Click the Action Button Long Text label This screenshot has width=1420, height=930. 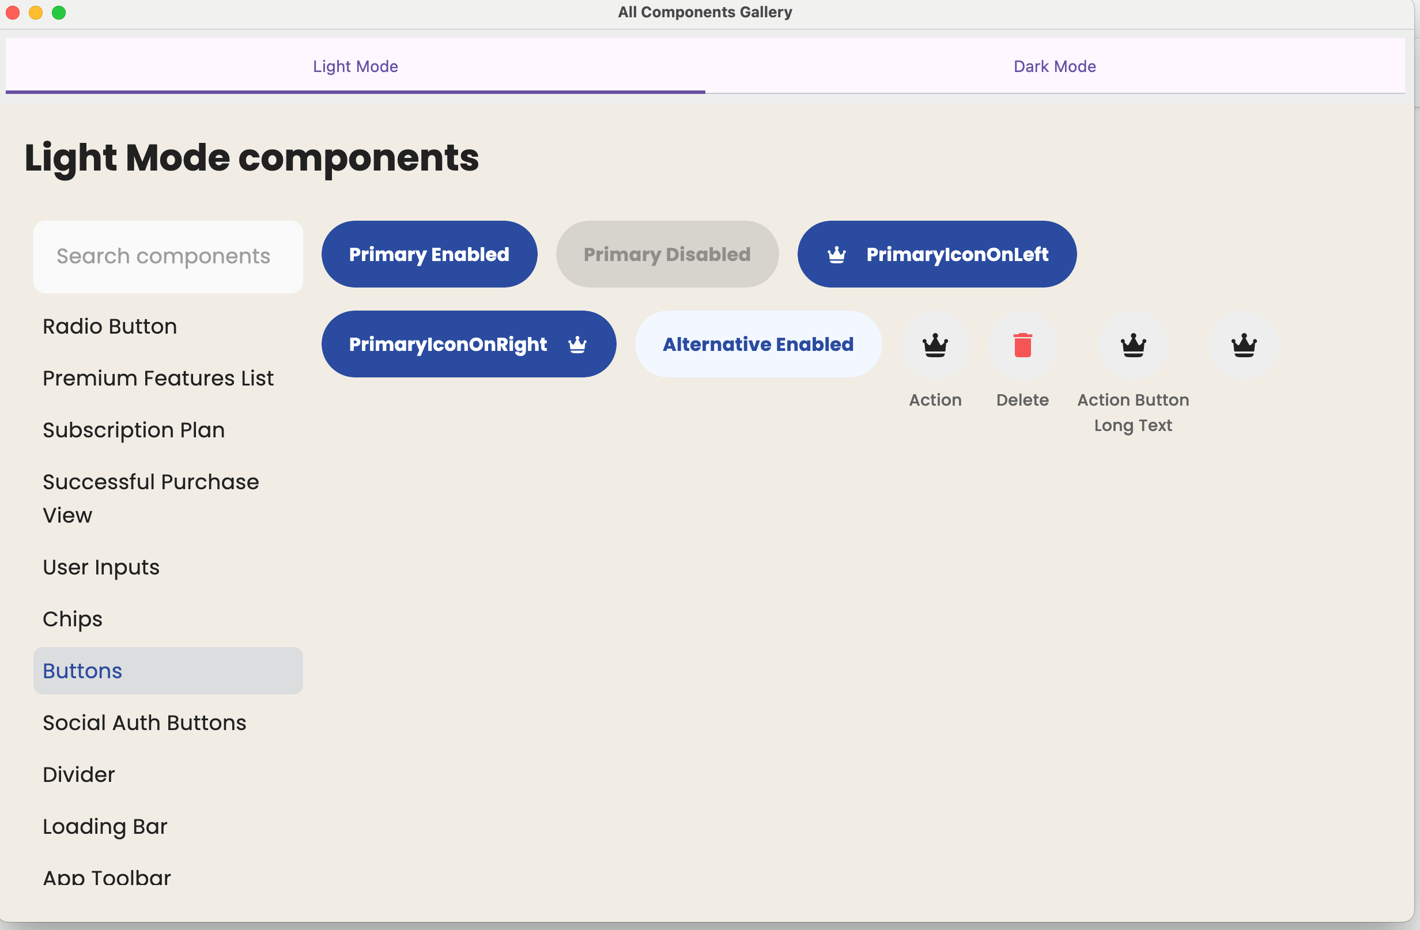point(1133,412)
